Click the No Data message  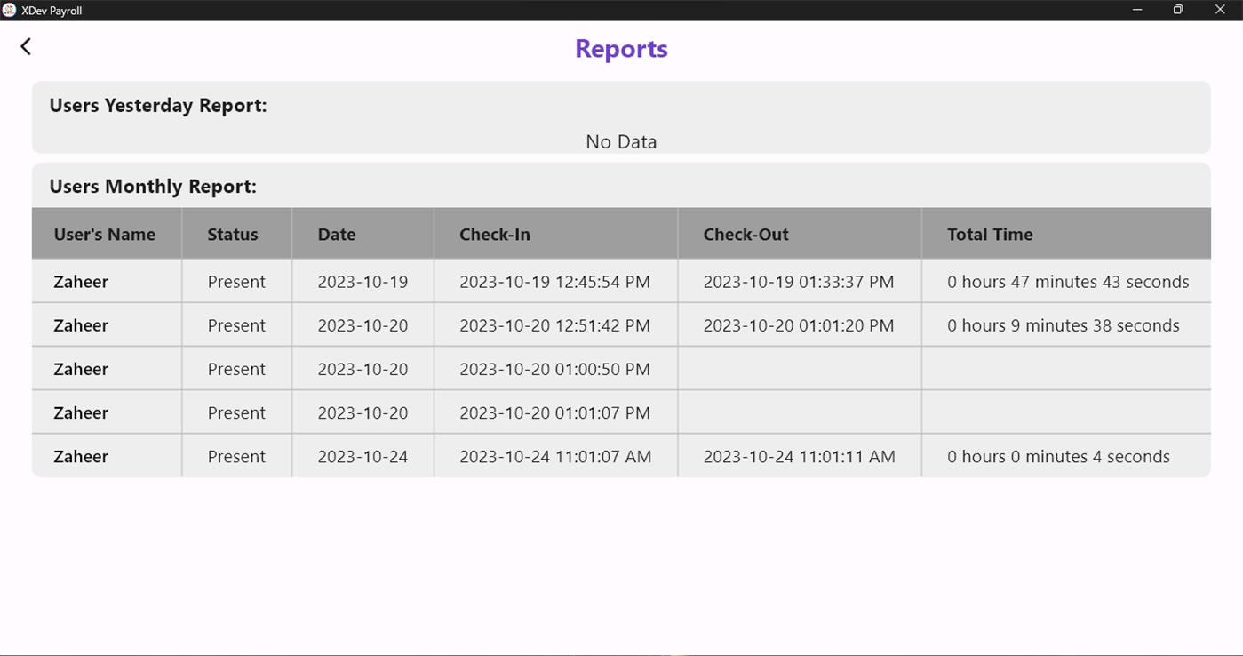[620, 141]
